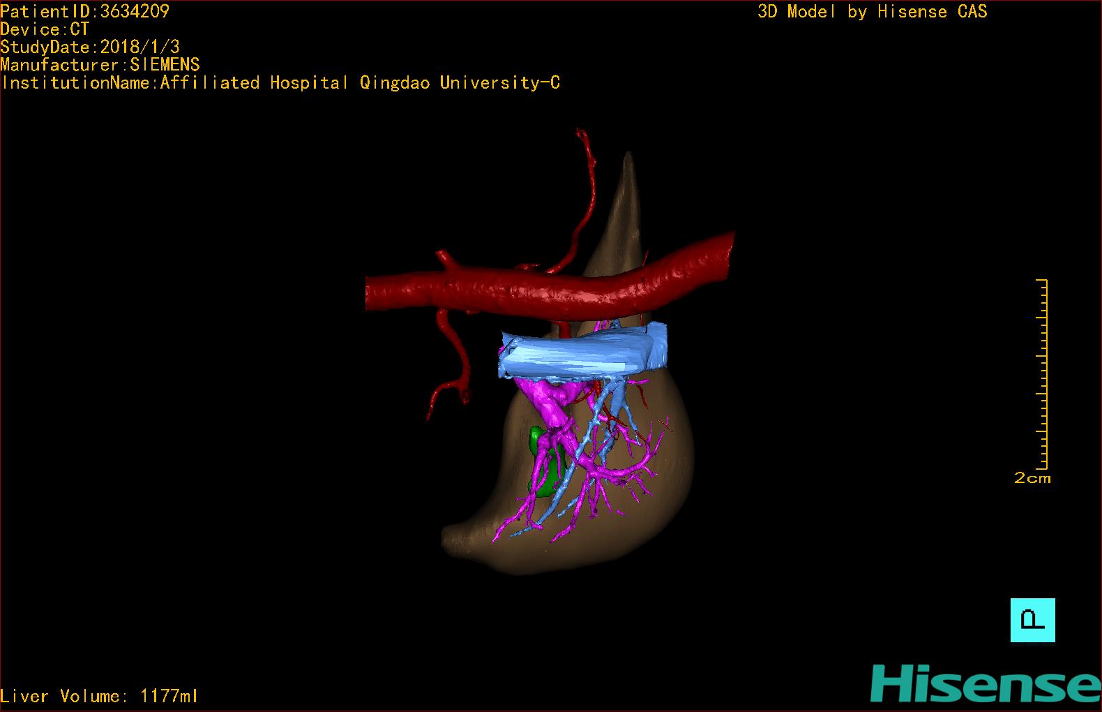Click the '3D Model by Hisense CAS' label
Viewport: 1102px width, 712px height.
tap(873, 11)
